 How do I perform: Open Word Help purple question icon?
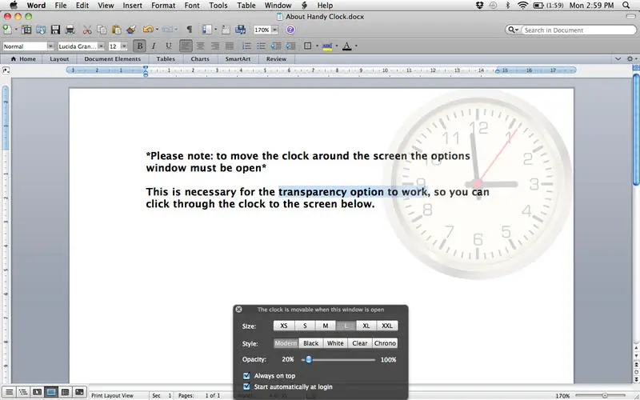(290, 30)
